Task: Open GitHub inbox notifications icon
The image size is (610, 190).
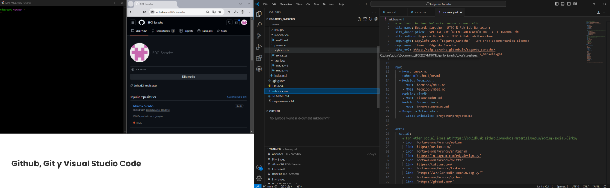Action: [x=237, y=22]
